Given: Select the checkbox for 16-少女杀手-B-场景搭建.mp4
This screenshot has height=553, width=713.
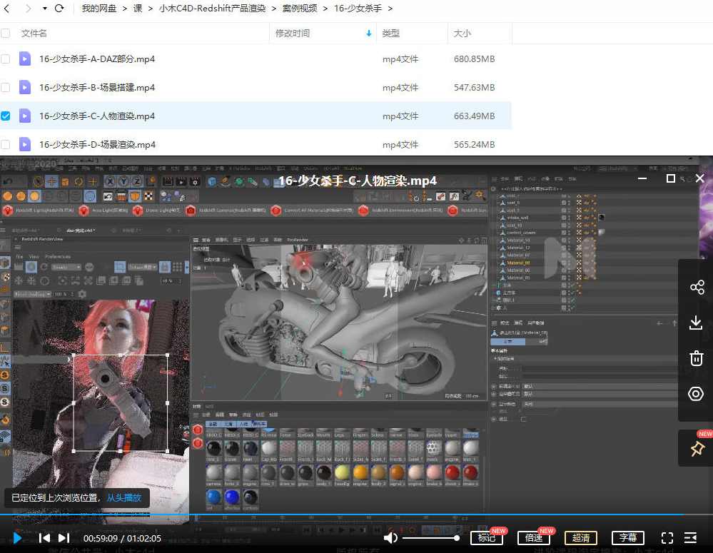Looking at the screenshot, I should pos(6,87).
